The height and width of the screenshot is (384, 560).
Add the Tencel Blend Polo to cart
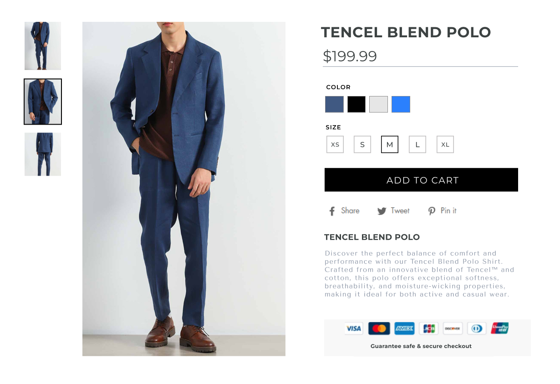tap(421, 180)
